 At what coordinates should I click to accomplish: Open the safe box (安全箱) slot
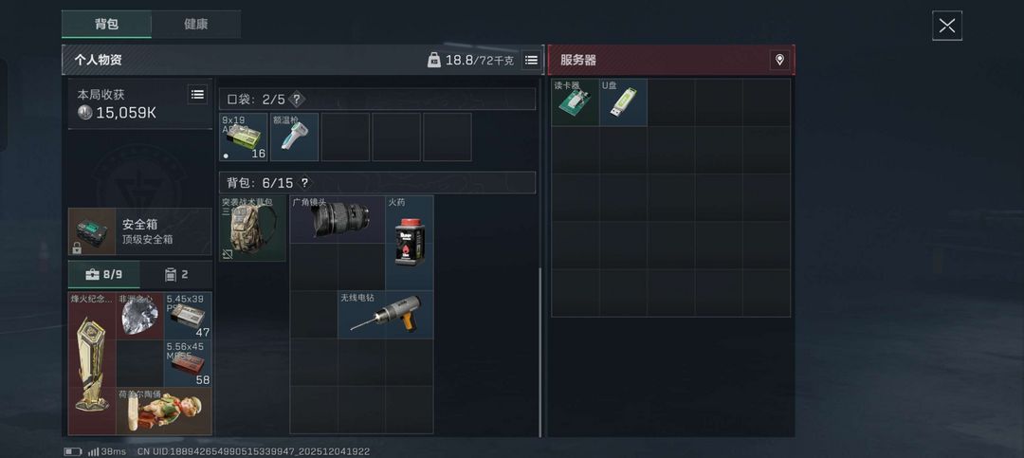point(139,231)
